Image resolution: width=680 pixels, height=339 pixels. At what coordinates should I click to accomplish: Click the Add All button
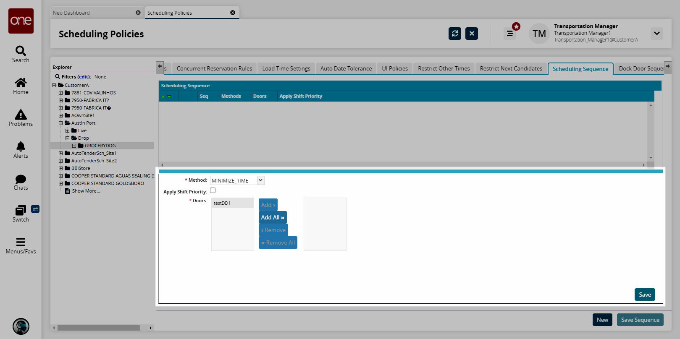273,217
